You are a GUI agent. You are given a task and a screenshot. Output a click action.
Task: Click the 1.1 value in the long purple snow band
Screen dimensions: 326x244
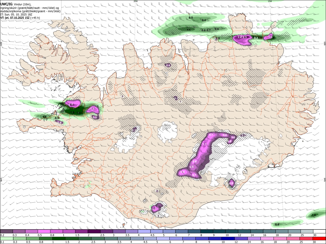(x=204, y=144)
